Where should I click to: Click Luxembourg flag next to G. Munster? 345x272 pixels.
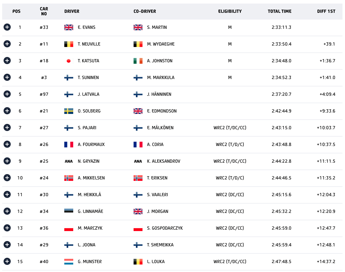pos(69,261)
